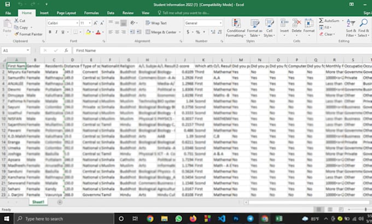Open Merge & Center dropdown arrow
The image size is (372, 224).
(180, 32)
